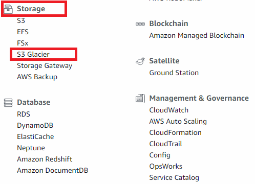Select CloudFormation service
Image resolution: width=255 pixels, height=184 pixels.
click(175, 132)
